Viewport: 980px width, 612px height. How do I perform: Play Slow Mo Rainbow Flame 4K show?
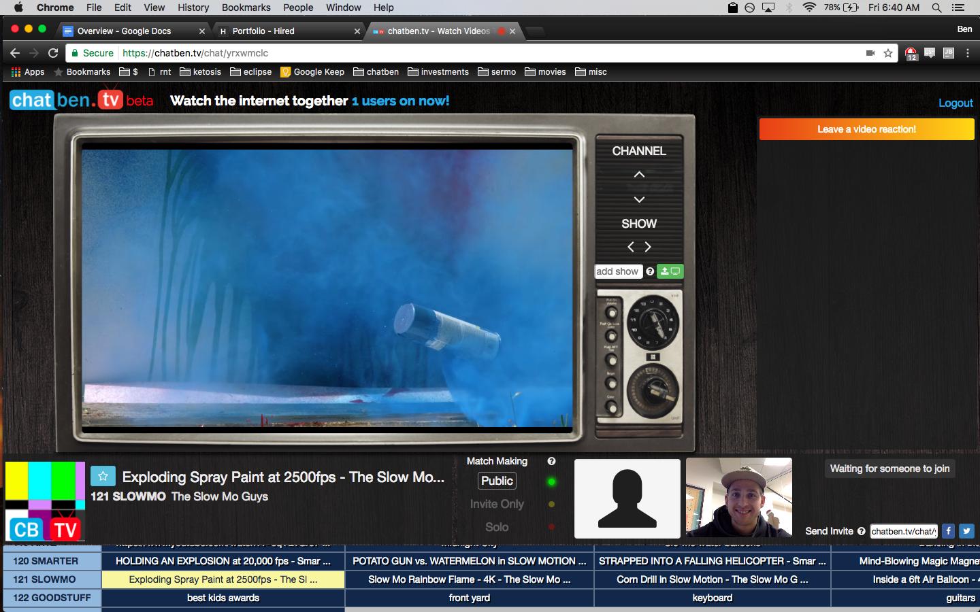click(470, 579)
